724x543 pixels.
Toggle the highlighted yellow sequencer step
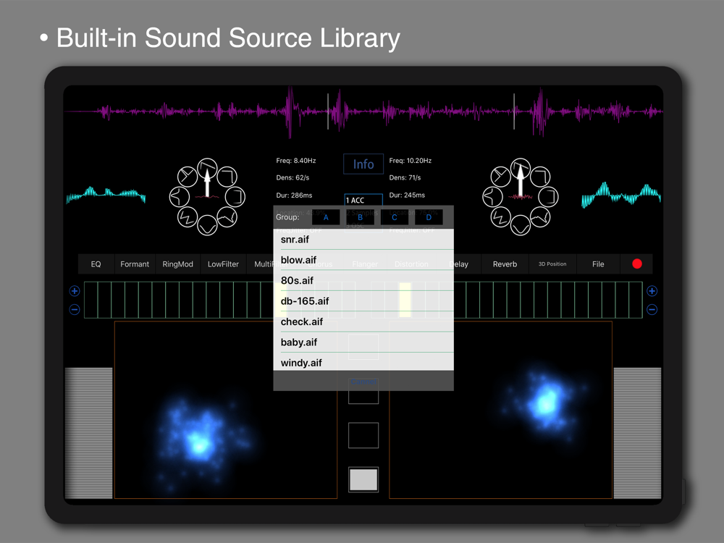pos(405,300)
